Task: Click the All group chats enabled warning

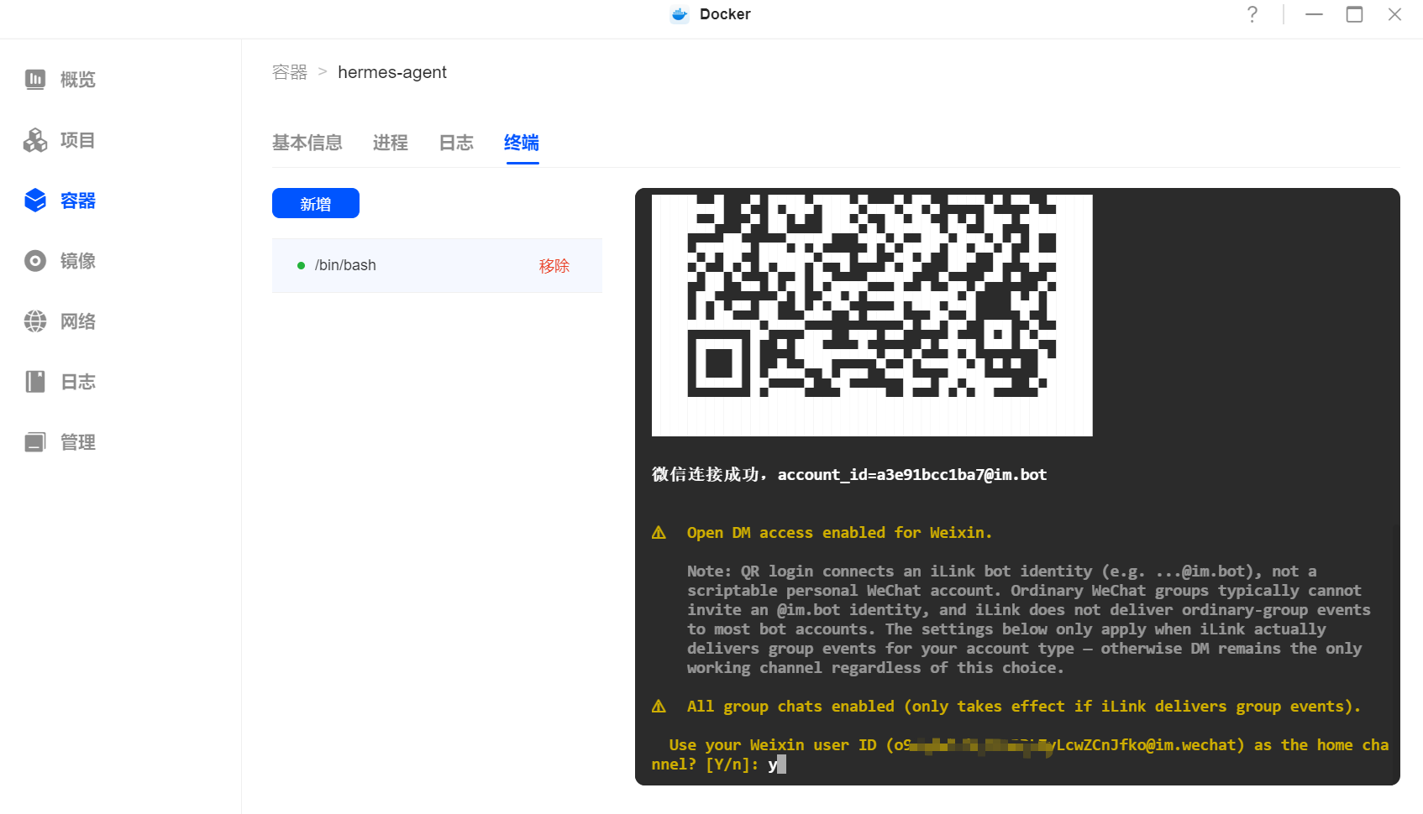Action: 1023,707
